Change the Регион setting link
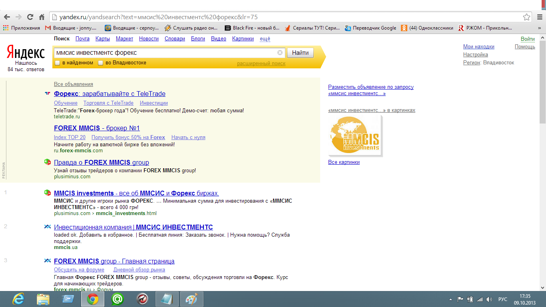The height and width of the screenshot is (307, 546). tap(472, 63)
